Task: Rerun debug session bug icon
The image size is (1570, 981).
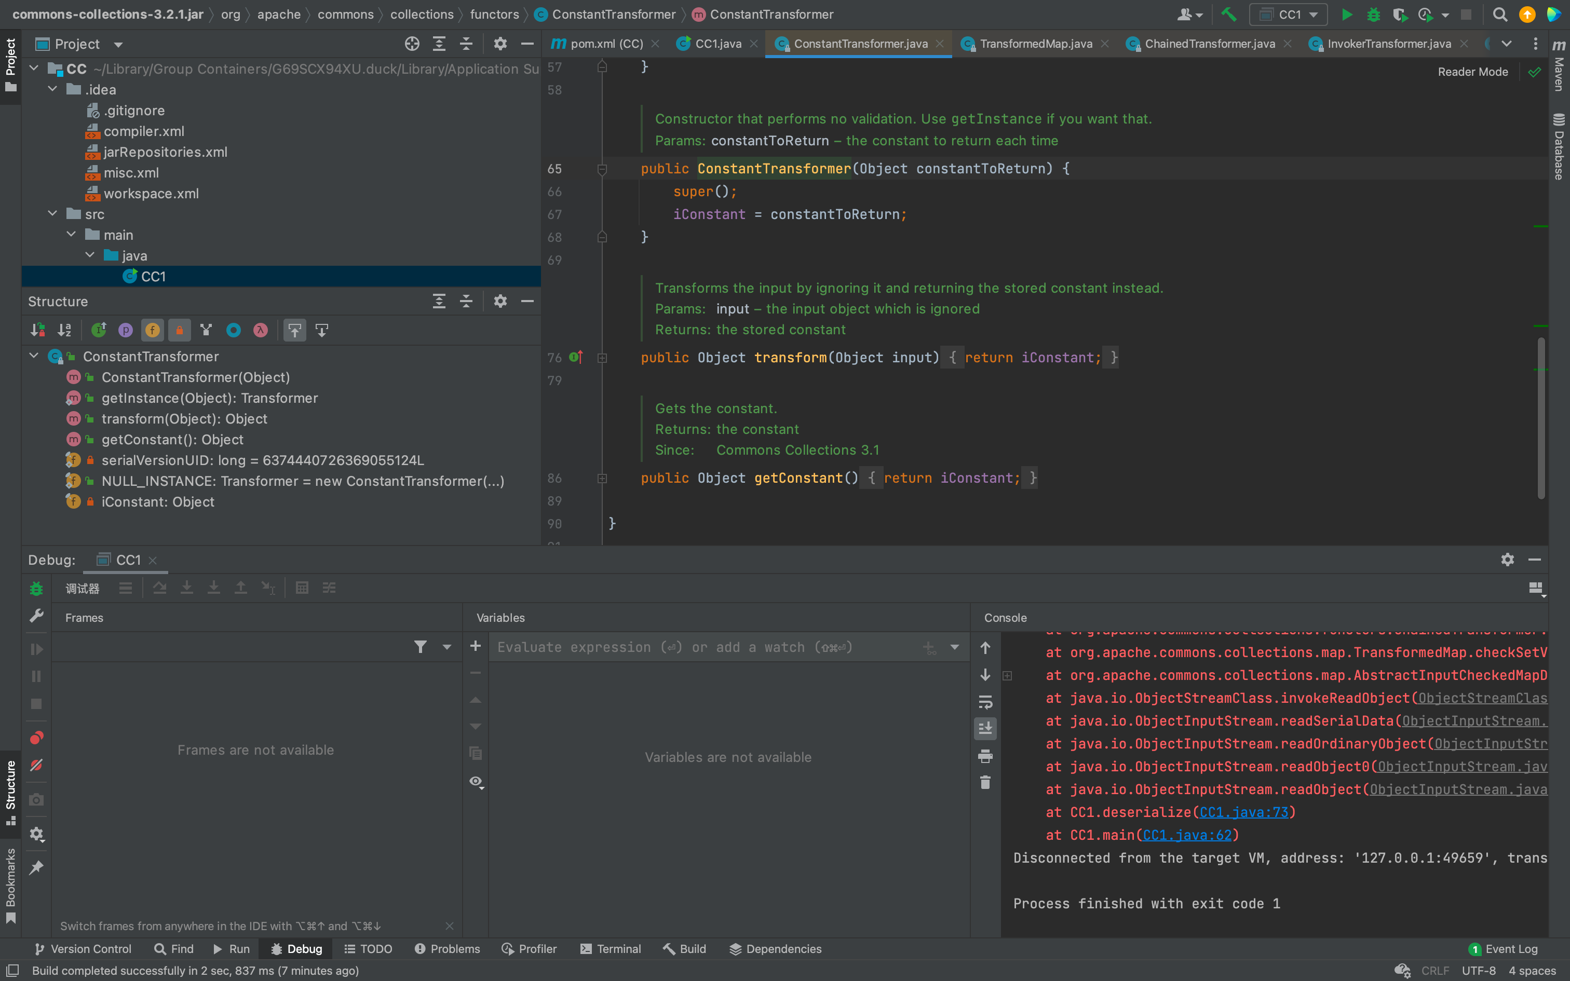Action: 36,589
